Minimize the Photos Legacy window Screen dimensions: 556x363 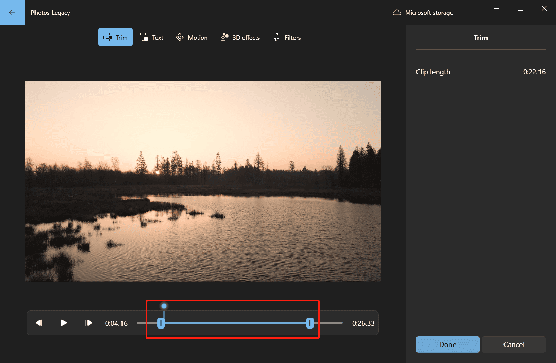point(497,9)
